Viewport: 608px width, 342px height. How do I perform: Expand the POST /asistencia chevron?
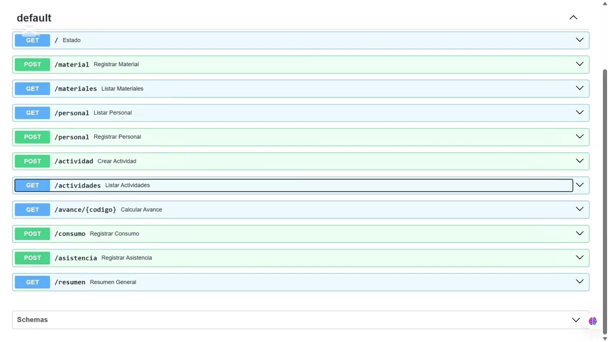579,258
